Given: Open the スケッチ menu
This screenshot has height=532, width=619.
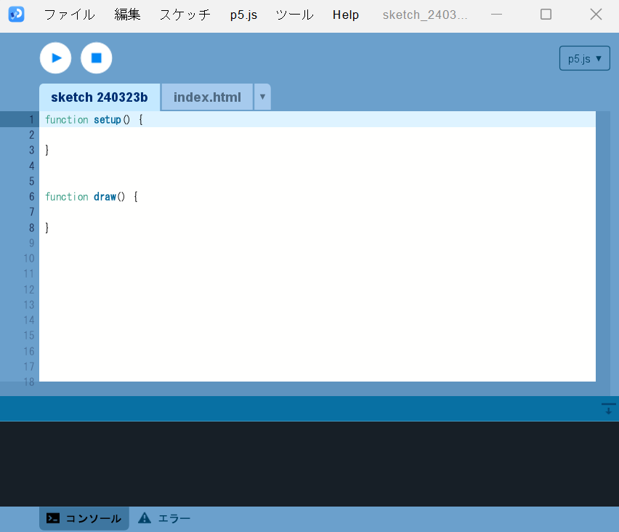Looking at the screenshot, I should coord(185,15).
